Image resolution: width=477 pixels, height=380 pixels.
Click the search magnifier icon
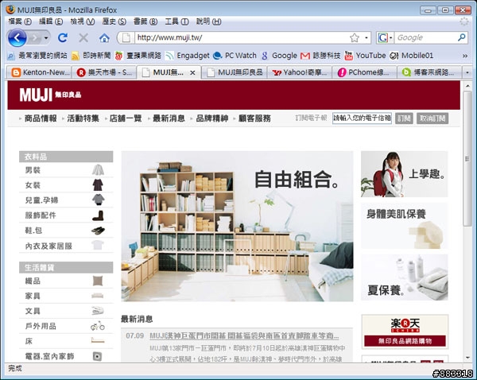click(x=461, y=37)
